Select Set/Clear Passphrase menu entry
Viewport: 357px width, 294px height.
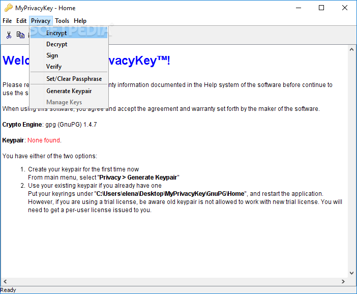click(69, 79)
